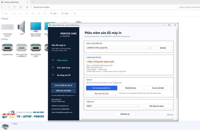Image resolution: width=200 pixels, height=130 pixels.
Task: Click the Search Devices and Printers field
Action: click(189, 7)
